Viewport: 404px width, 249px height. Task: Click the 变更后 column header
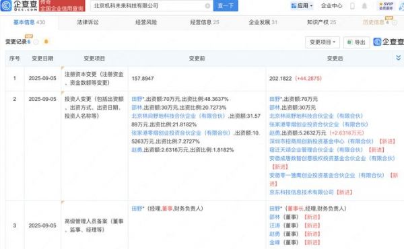[335, 59]
